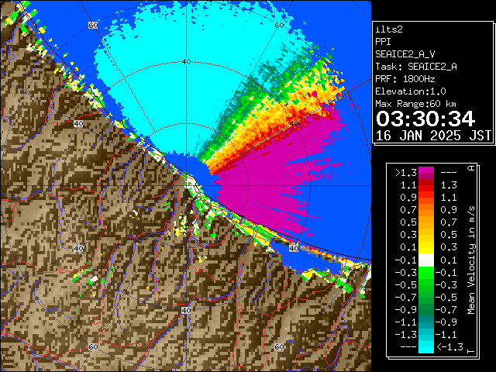Click the 60 km range label to southwest
The image size is (496, 372).
point(93,346)
